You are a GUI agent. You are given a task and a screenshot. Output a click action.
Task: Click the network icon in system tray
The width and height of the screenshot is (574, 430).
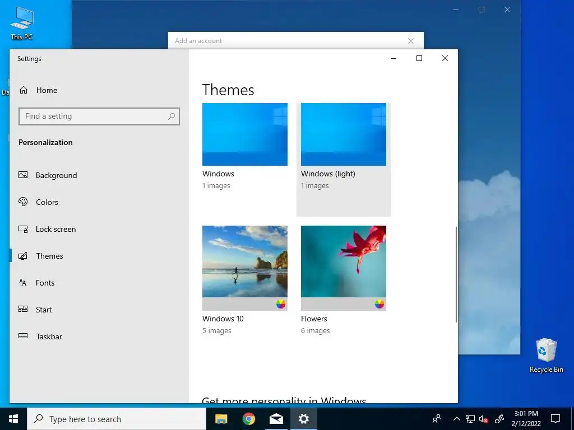(470, 419)
